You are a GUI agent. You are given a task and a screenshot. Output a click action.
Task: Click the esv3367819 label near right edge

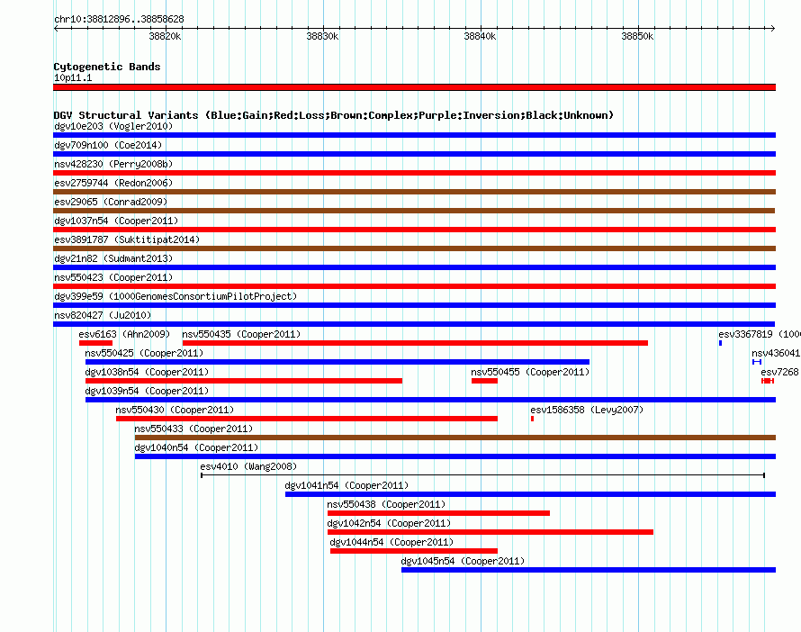759,334
